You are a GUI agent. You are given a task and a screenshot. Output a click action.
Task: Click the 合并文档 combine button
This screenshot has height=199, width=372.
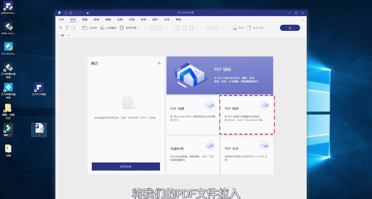click(x=128, y=28)
